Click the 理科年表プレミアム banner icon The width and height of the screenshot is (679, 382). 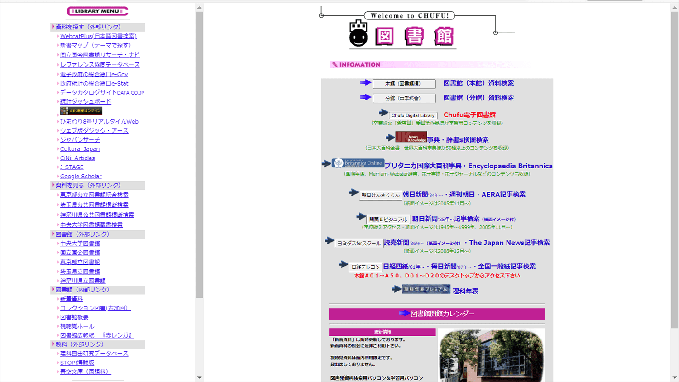[426, 289]
